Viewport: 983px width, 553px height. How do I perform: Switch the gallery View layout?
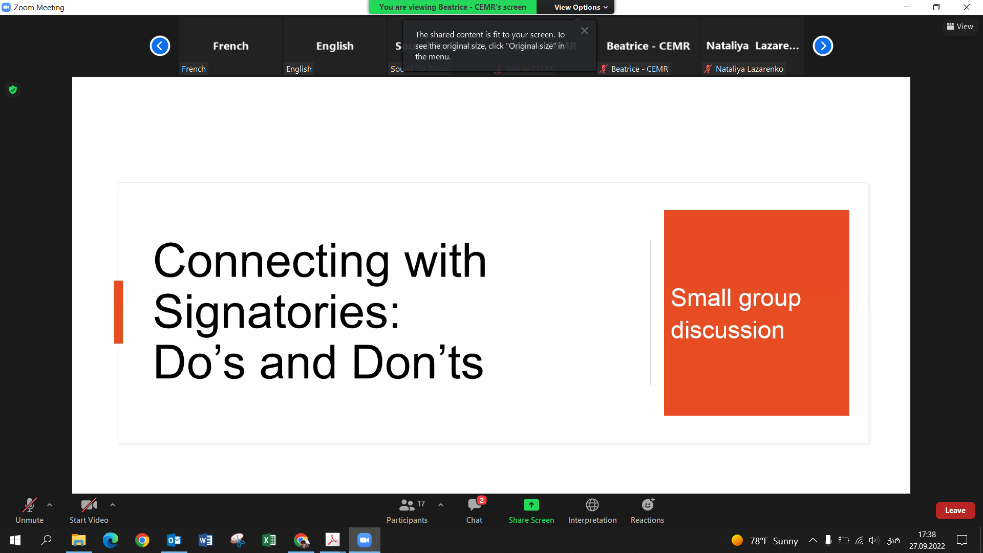pyautogui.click(x=960, y=27)
